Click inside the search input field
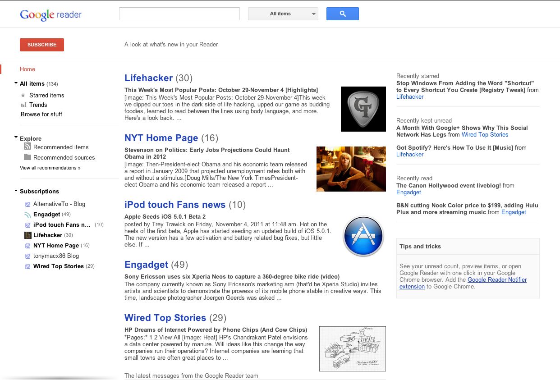 coord(179,14)
